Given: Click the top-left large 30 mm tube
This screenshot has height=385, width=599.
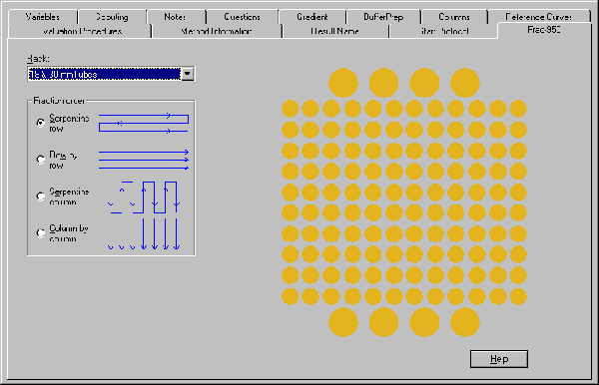Looking at the screenshot, I should click(x=343, y=83).
